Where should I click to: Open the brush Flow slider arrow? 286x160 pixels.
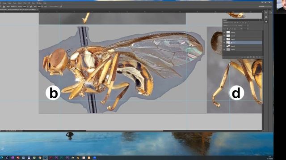(42, 7)
